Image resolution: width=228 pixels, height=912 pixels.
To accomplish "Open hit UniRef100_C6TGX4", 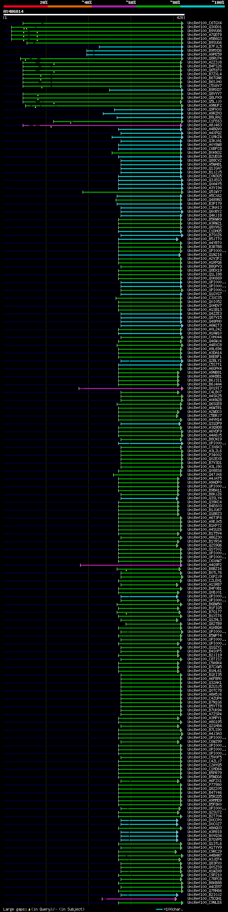I will pyautogui.click(x=204, y=23).
